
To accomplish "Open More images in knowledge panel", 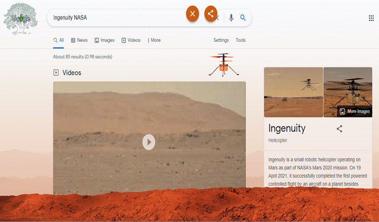I will [355, 111].
